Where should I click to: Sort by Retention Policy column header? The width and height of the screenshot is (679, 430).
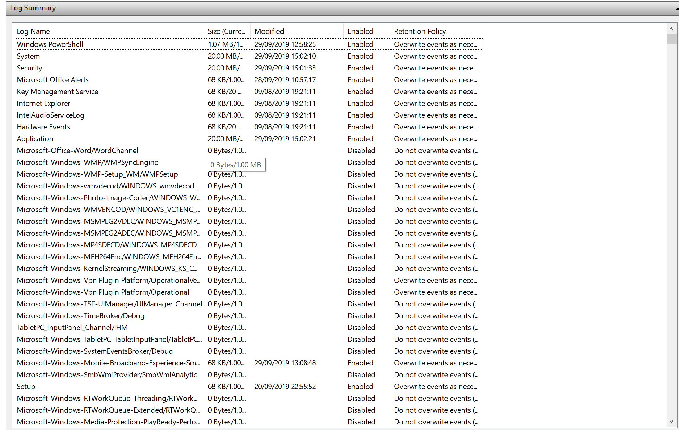(x=420, y=31)
